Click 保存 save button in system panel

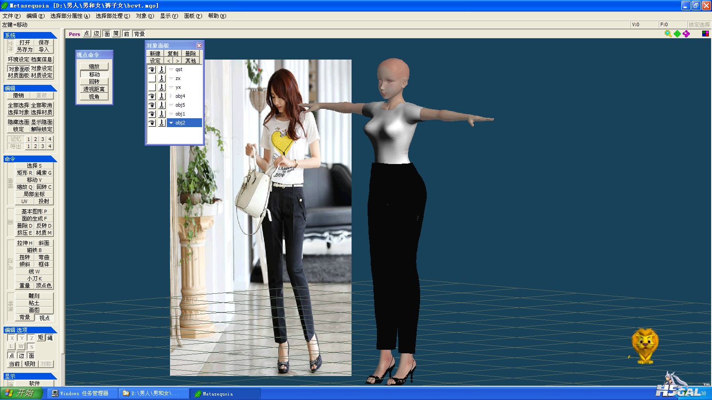pos(44,43)
